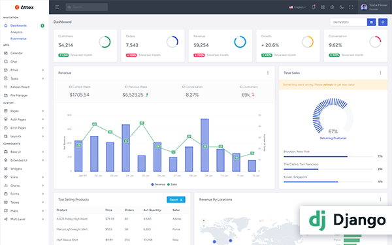
Task: Click the Forms sidebar icon
Action: [6, 194]
